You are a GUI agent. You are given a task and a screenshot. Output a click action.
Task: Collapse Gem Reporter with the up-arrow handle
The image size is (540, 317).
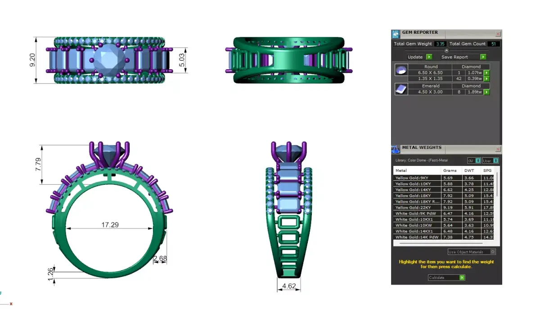[x=446, y=50]
